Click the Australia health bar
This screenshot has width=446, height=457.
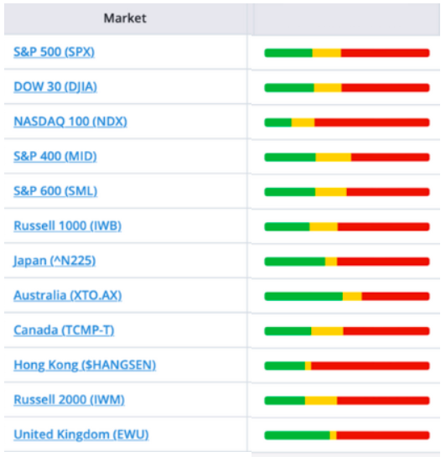pos(347,296)
